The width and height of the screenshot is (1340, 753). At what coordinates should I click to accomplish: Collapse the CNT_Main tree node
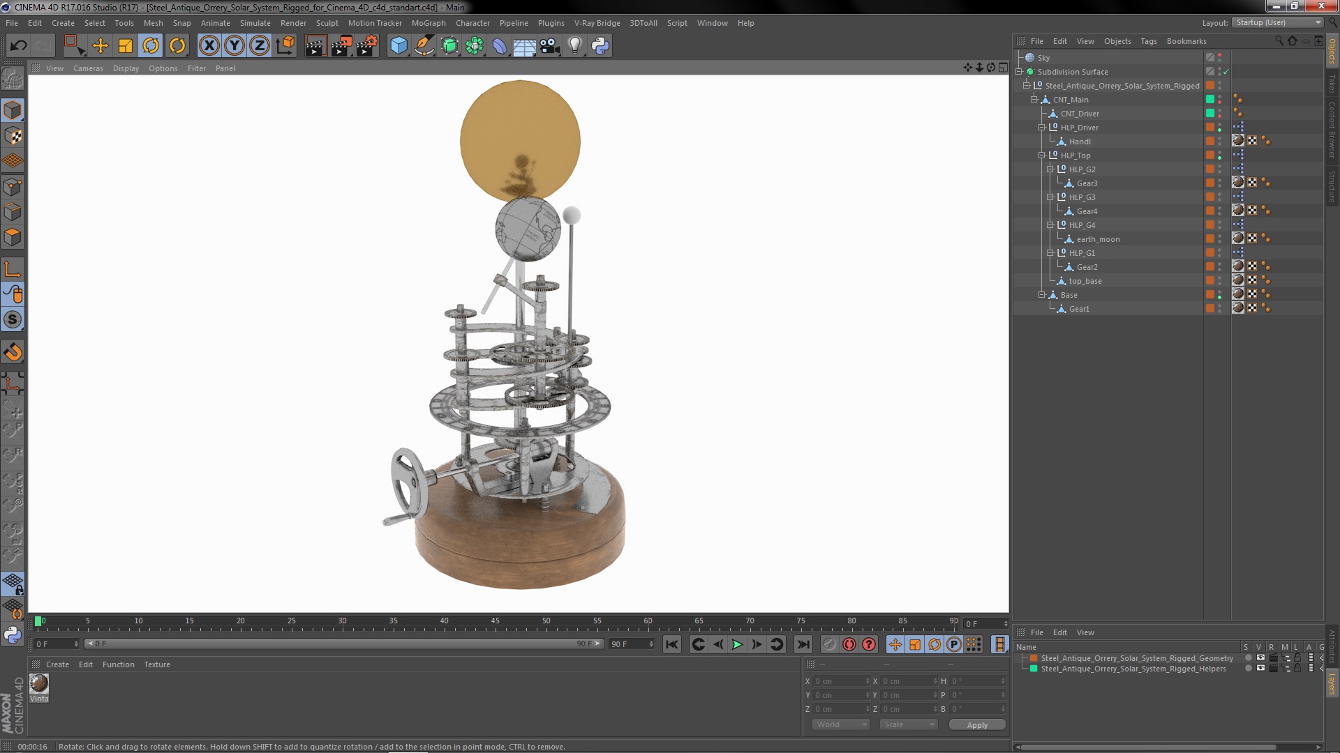point(1034,100)
